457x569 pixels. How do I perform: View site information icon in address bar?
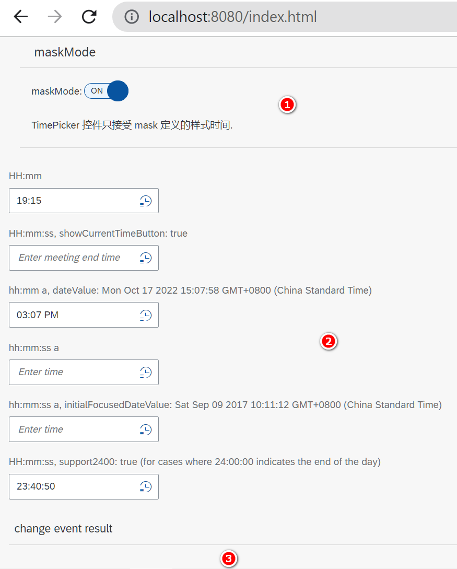click(x=132, y=17)
